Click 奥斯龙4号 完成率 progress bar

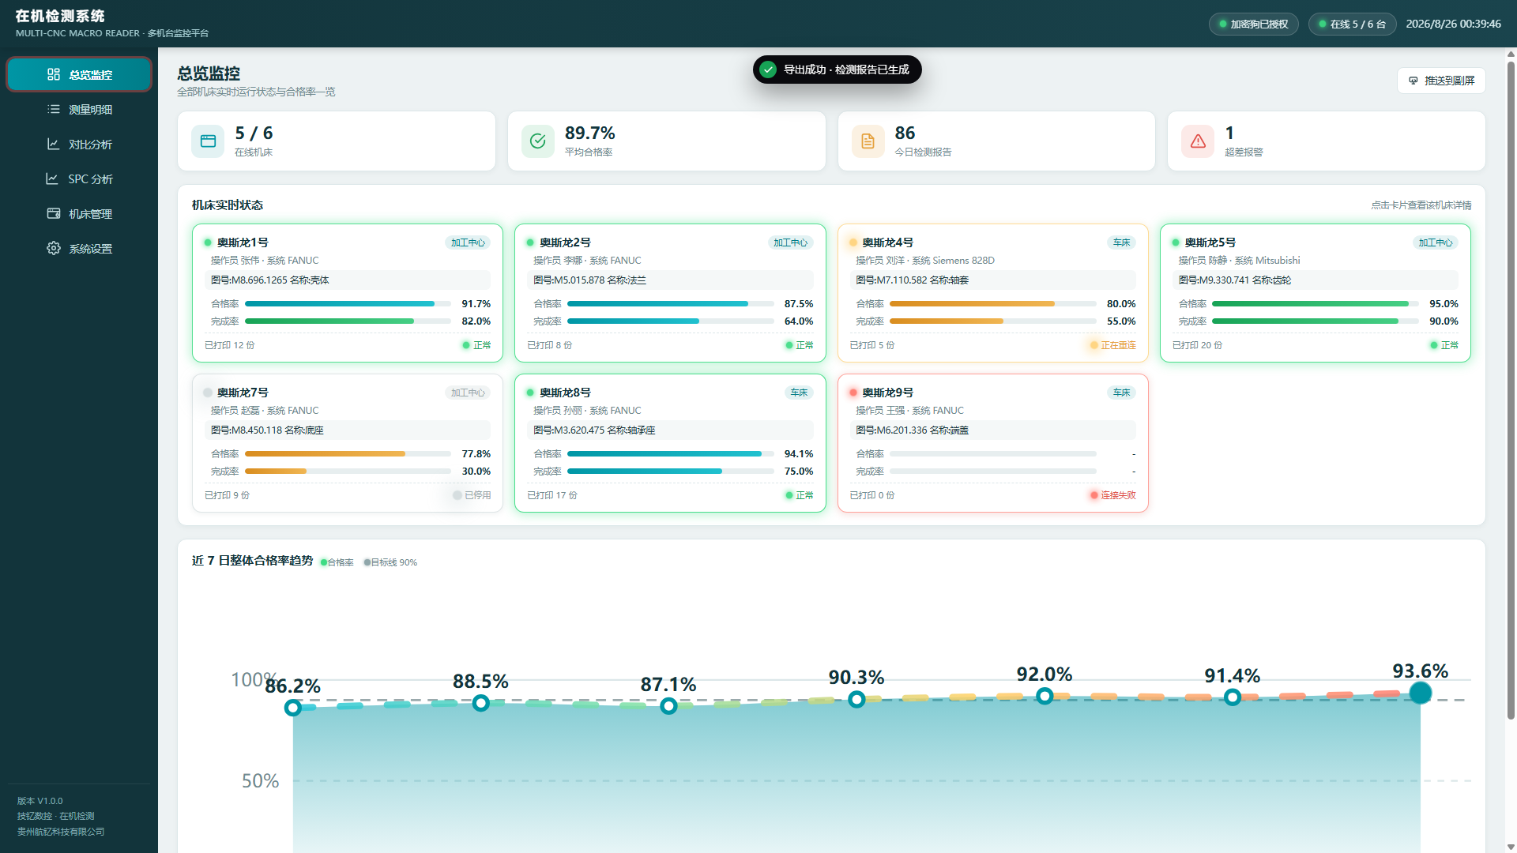click(992, 321)
